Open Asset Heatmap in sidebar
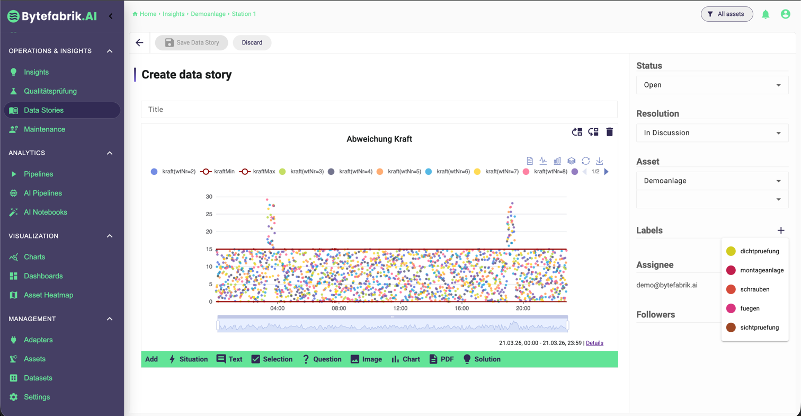This screenshot has height=416, width=801. [x=48, y=295]
